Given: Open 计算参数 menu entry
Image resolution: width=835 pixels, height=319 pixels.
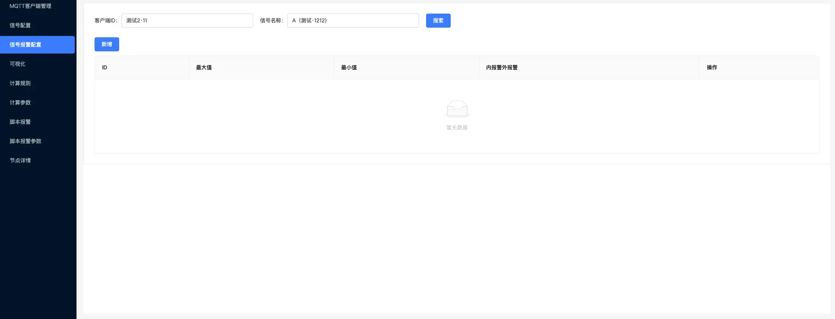Looking at the screenshot, I should 20,103.
